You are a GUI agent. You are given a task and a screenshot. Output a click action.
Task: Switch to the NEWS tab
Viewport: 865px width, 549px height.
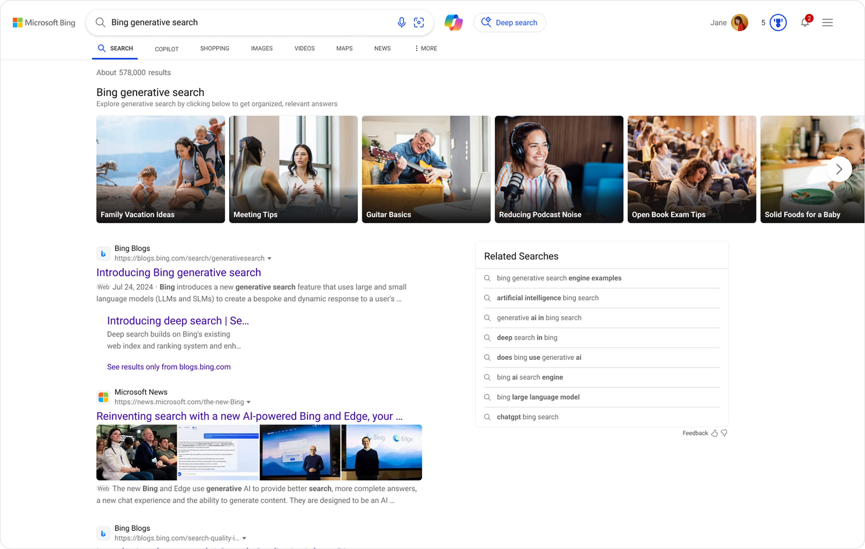[x=382, y=48]
